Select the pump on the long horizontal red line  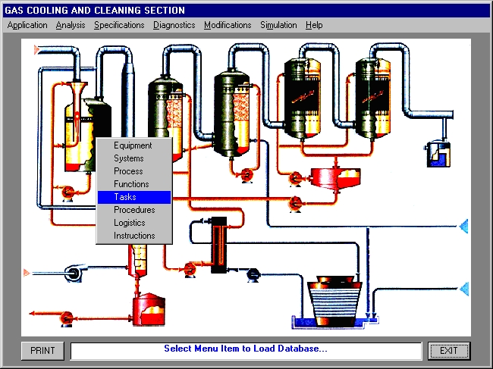(296, 204)
